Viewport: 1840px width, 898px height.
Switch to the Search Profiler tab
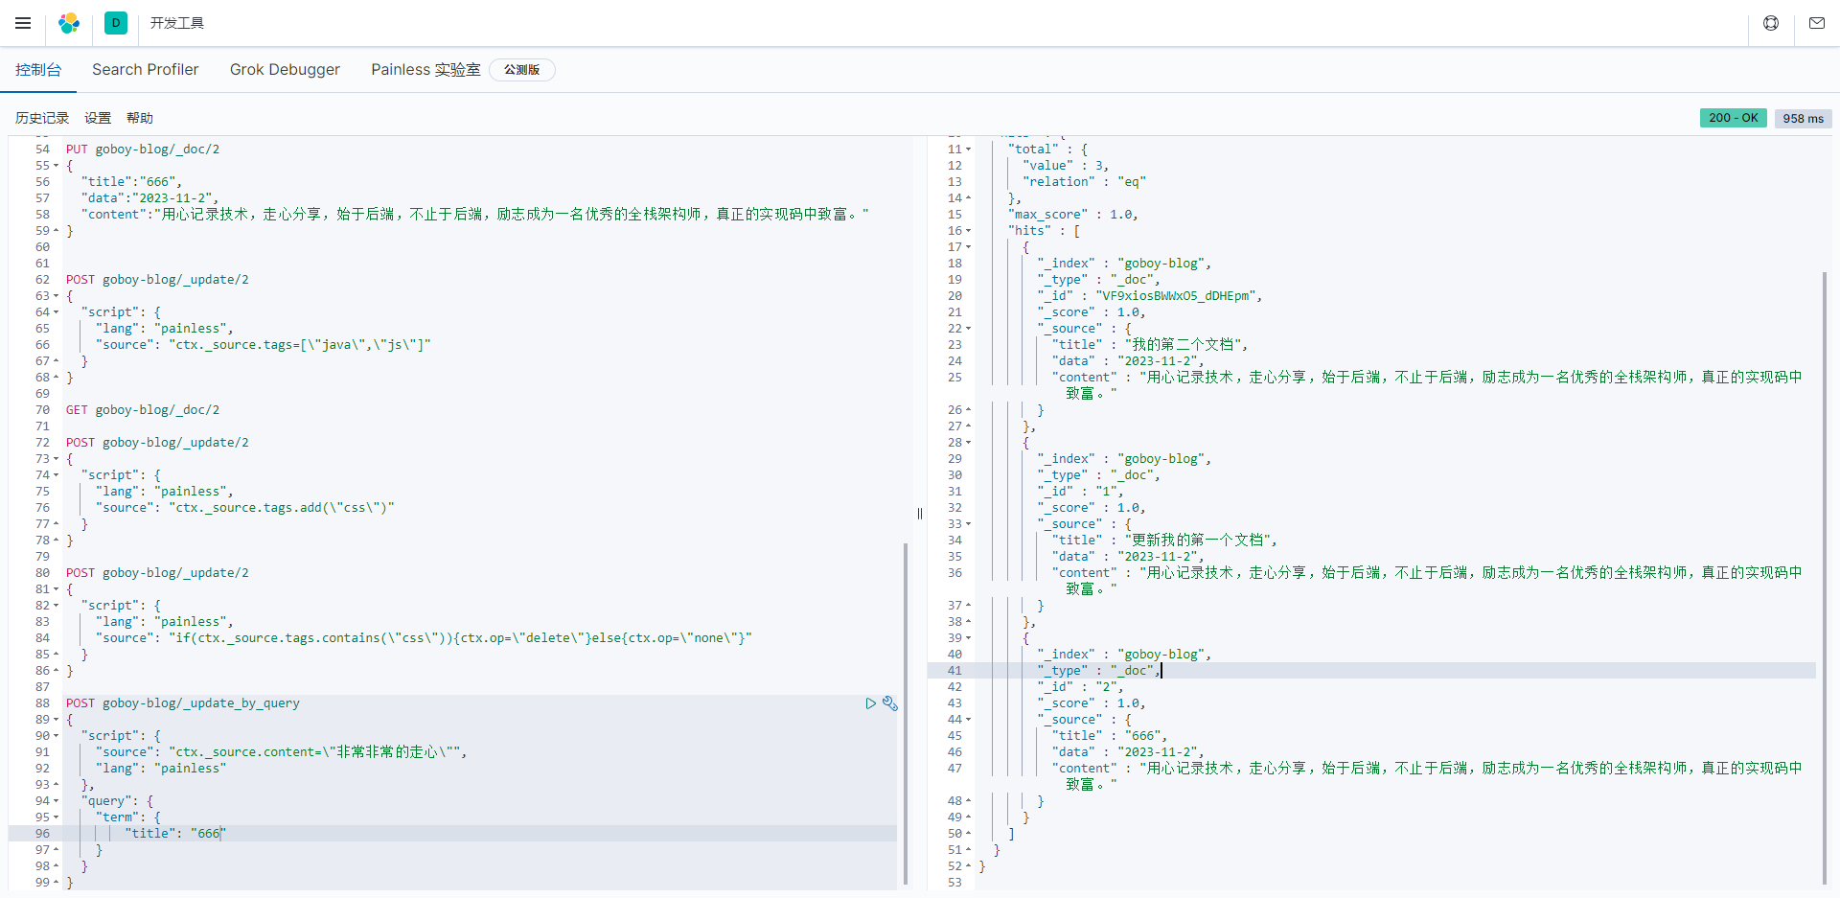pyautogui.click(x=146, y=70)
